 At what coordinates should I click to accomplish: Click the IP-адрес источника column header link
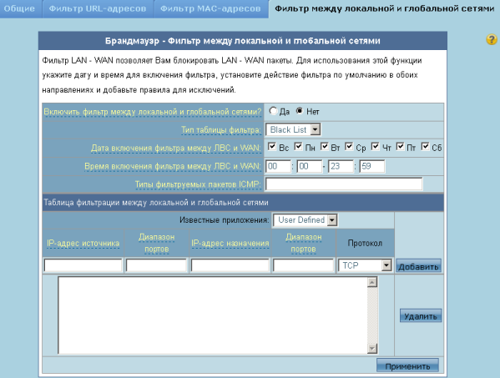tap(83, 243)
